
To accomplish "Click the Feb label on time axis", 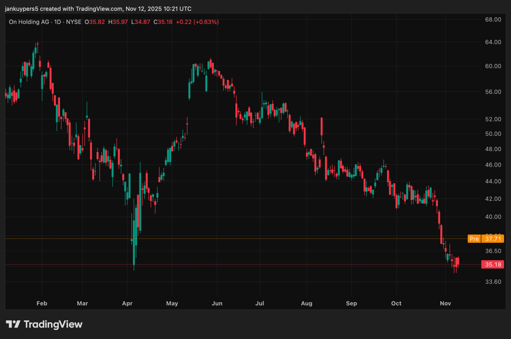I will pos(42,303).
